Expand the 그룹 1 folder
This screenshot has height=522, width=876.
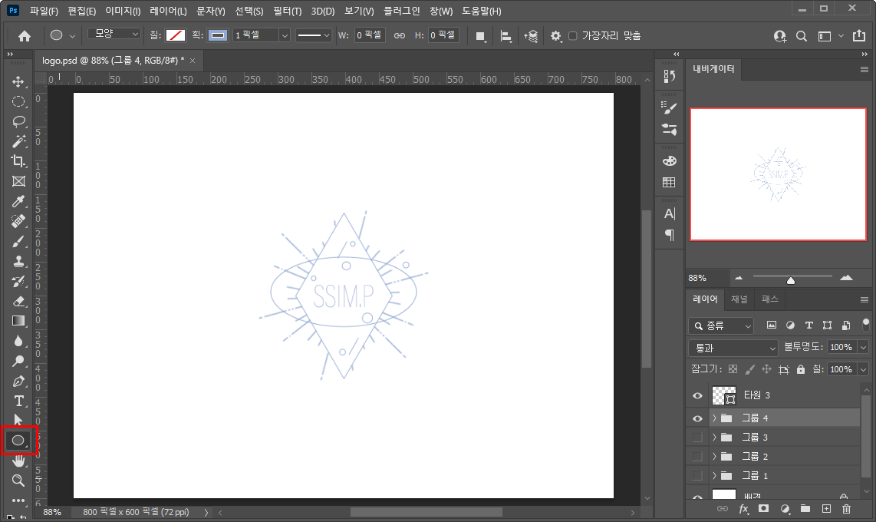[714, 476]
